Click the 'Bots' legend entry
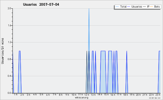This screenshot has height=100, width=163. (x=155, y=6)
